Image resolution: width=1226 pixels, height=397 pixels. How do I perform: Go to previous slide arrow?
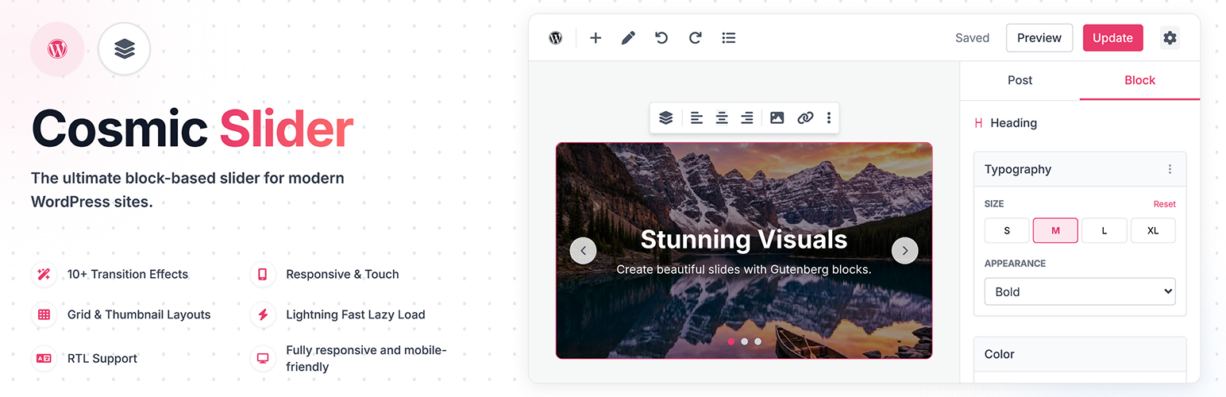click(583, 251)
